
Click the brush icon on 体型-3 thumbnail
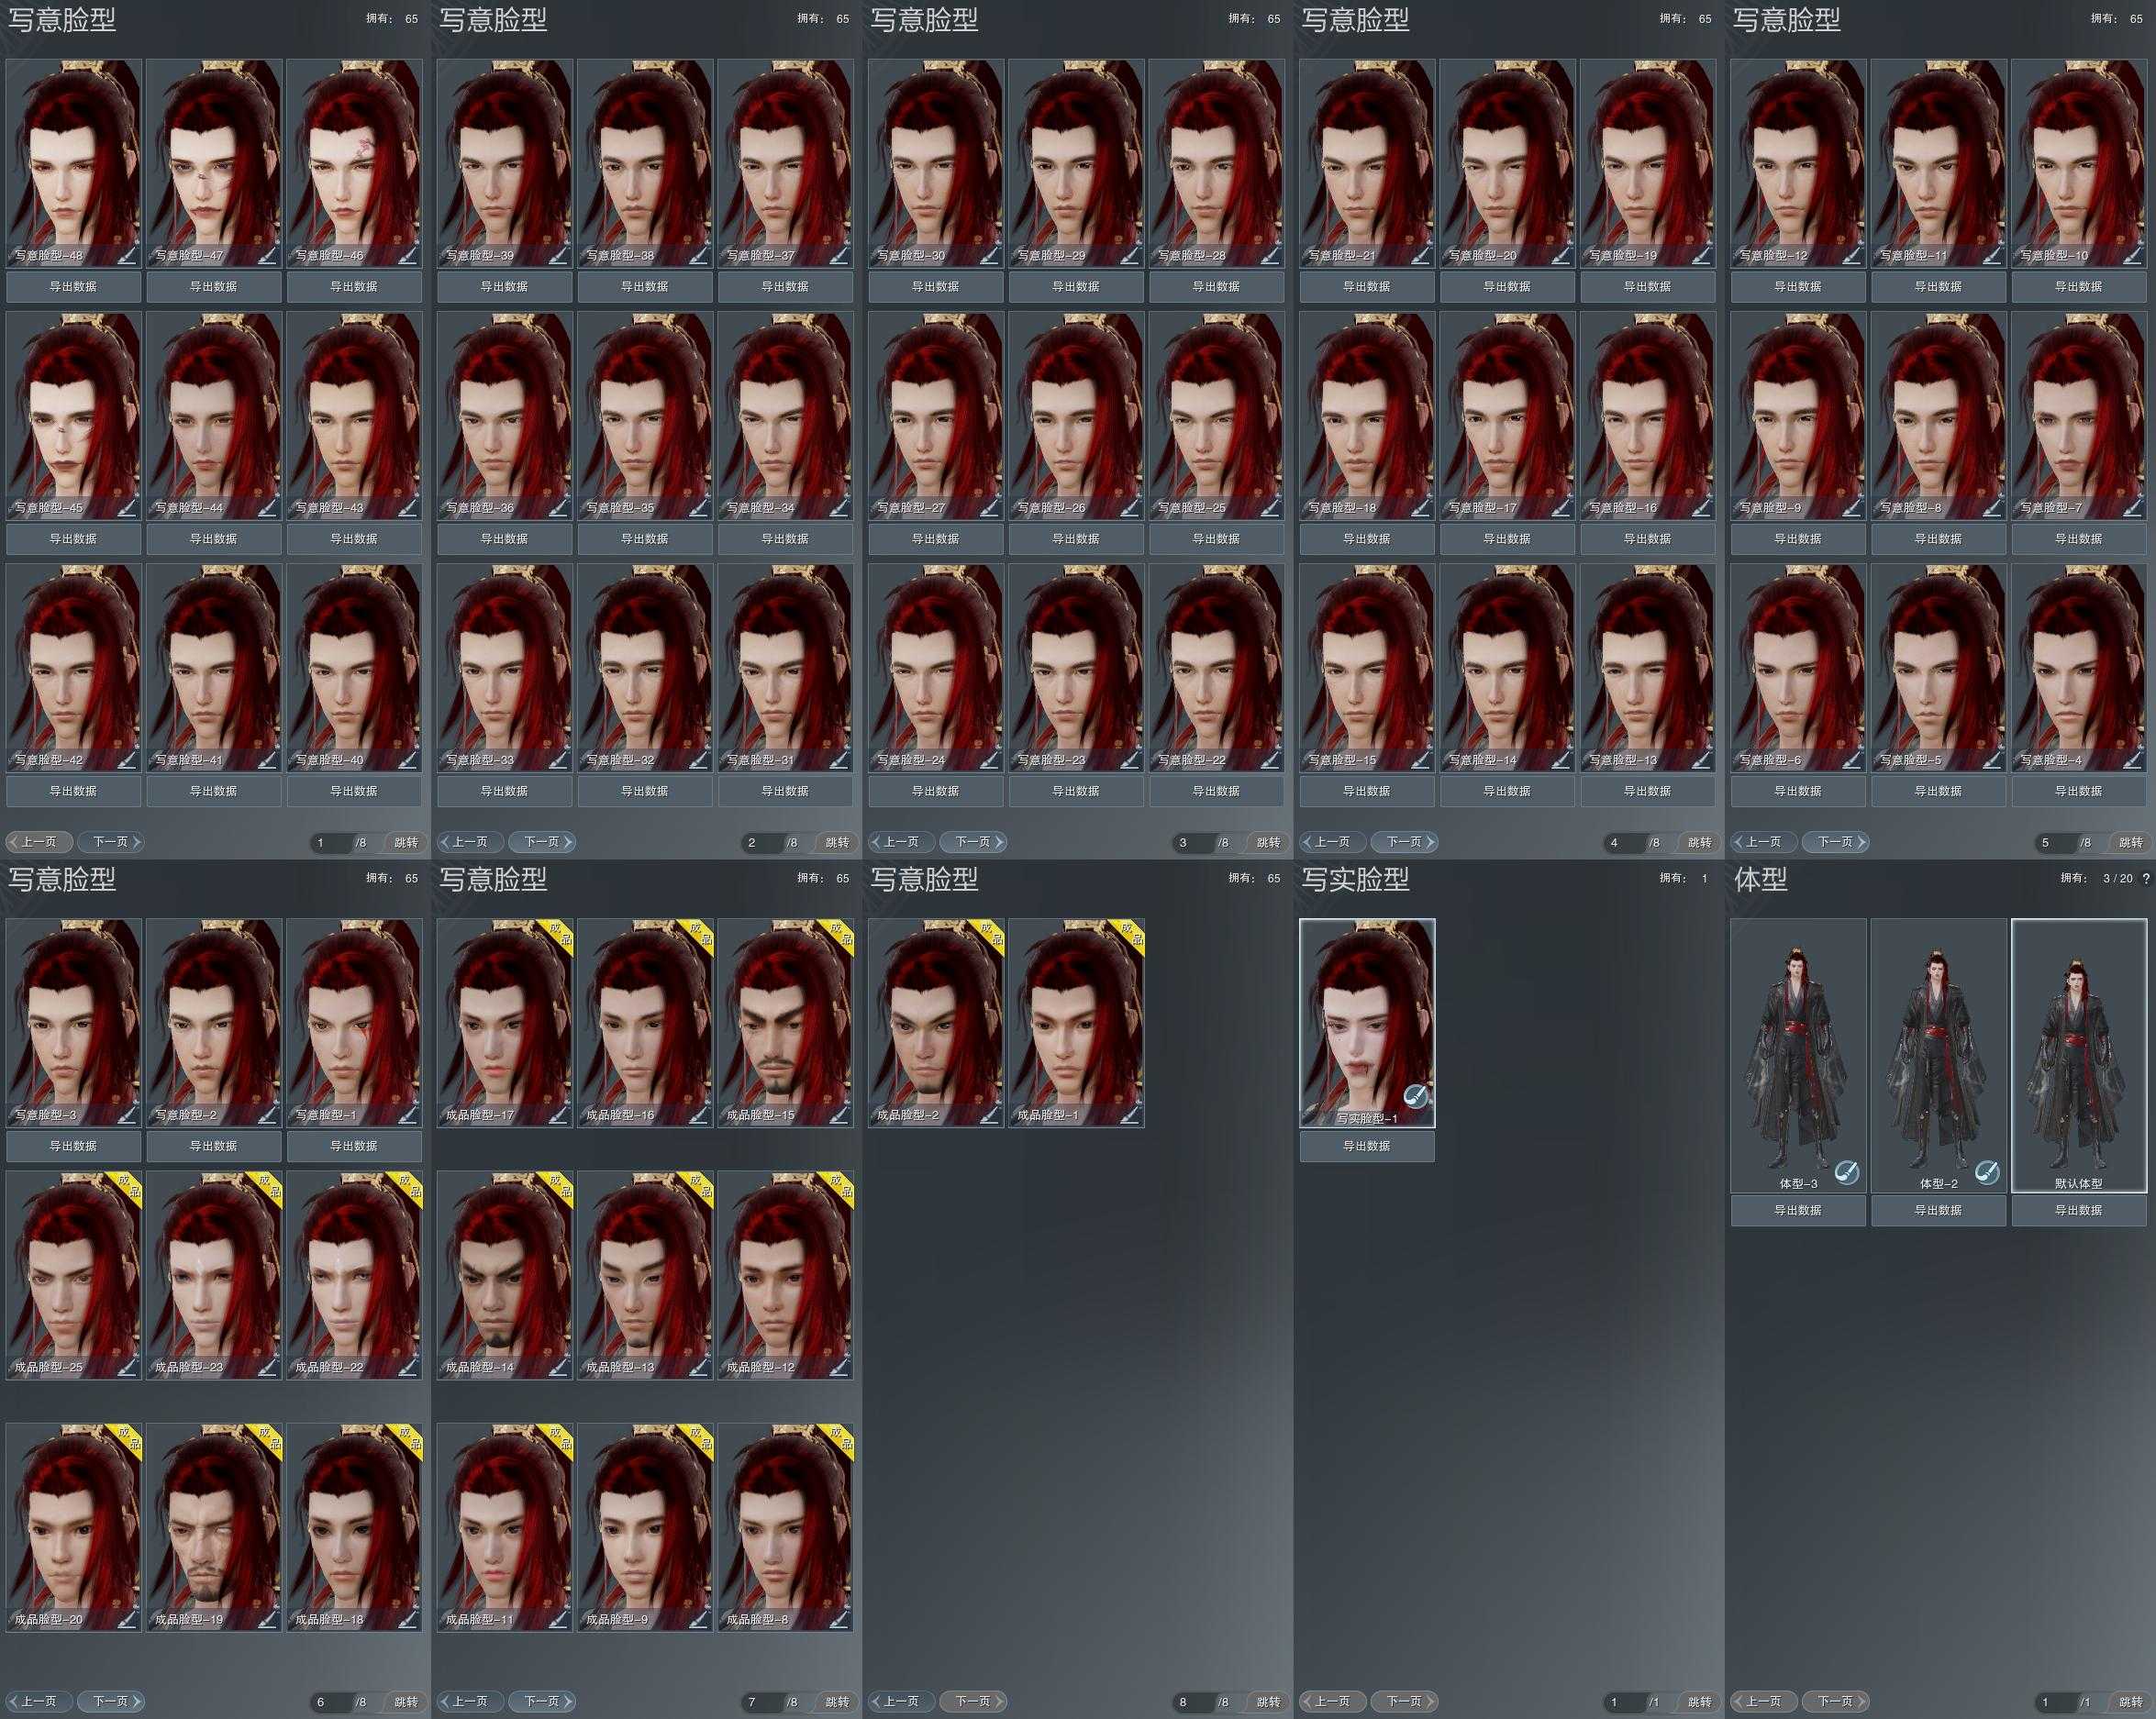pos(1846,1172)
